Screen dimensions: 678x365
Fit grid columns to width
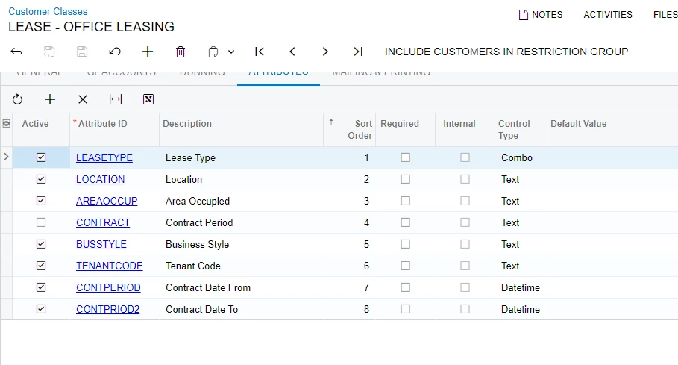coord(116,99)
